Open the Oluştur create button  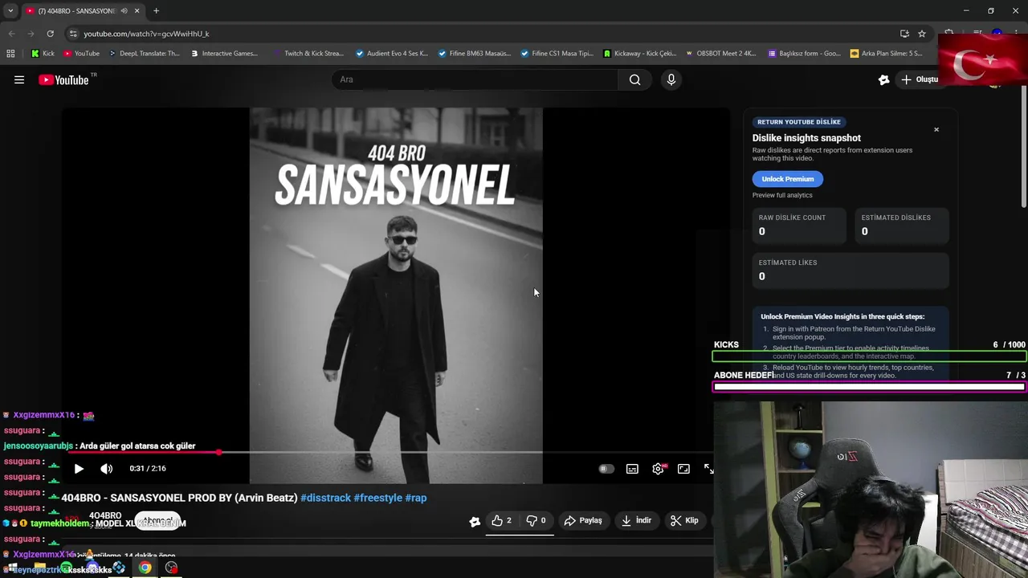point(920,79)
